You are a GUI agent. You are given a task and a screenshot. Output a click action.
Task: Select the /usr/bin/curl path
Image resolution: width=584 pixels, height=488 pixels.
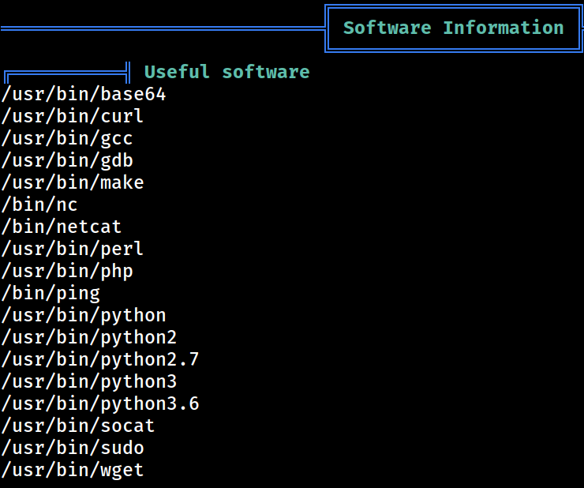[73, 116]
